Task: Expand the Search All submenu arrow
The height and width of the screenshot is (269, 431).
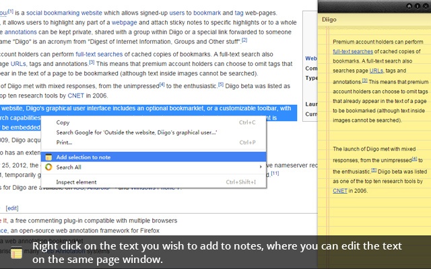Action: 261,167
